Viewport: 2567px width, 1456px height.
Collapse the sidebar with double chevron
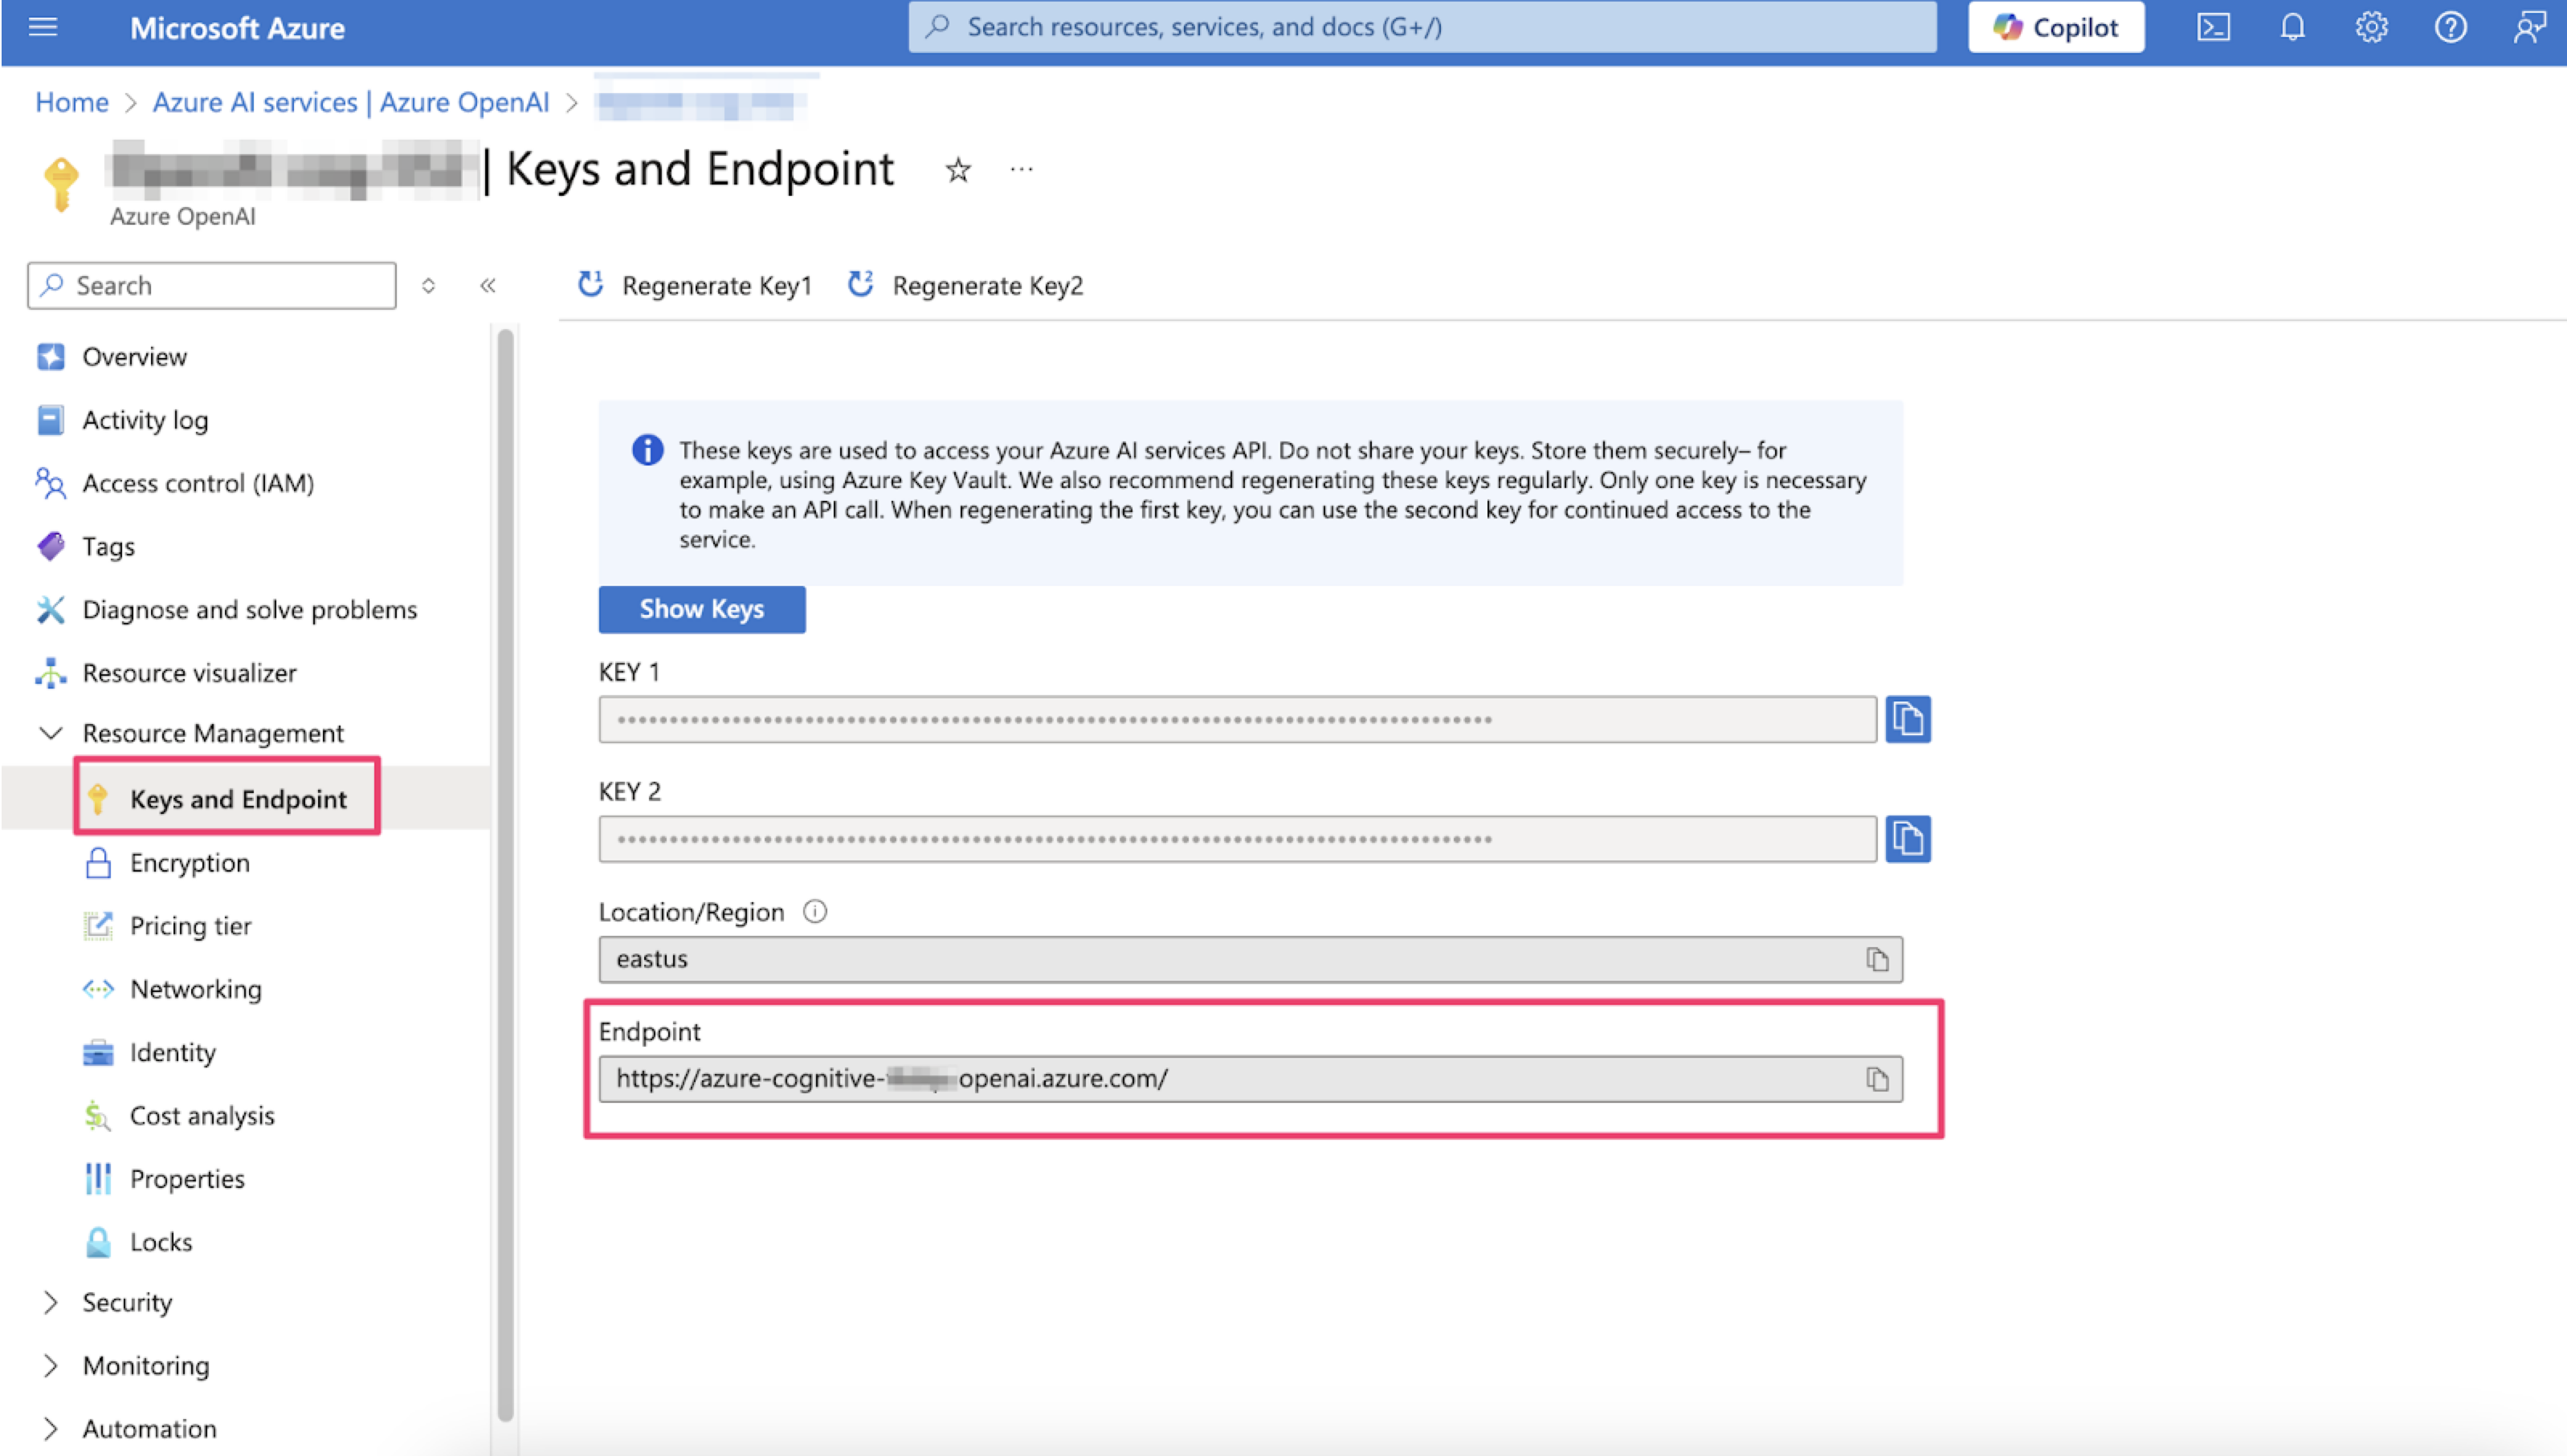tap(488, 286)
